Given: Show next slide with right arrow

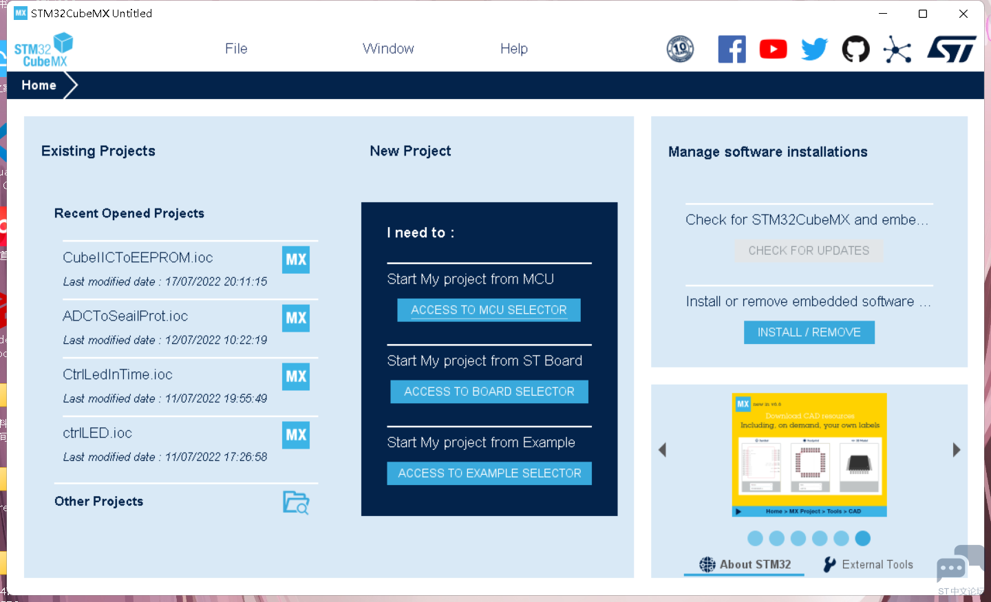Looking at the screenshot, I should click(x=956, y=450).
